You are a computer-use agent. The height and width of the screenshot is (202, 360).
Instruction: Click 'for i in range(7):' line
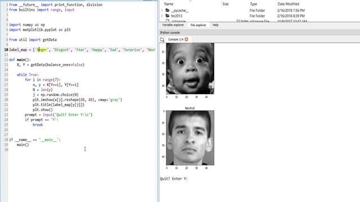[x=43, y=80]
